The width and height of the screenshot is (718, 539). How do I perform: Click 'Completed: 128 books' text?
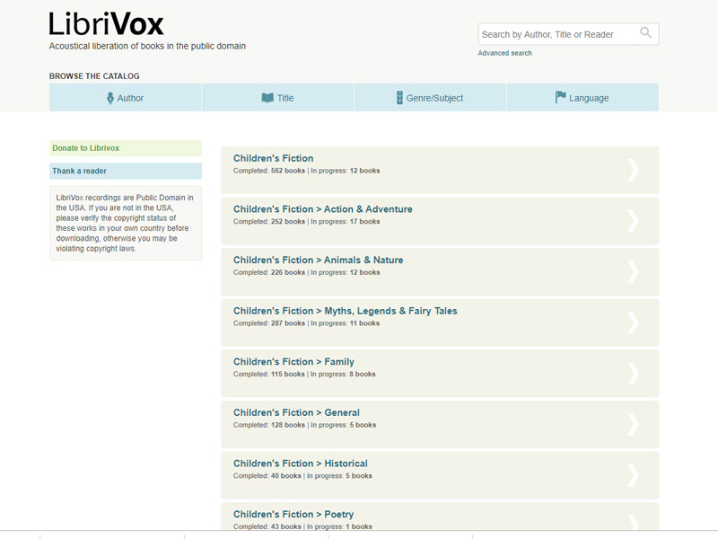click(x=268, y=425)
